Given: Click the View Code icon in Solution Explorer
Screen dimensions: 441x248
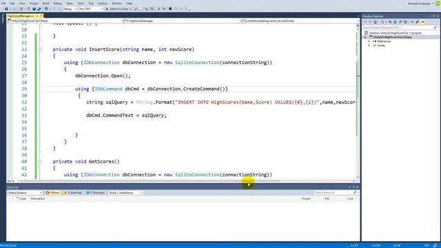Looking at the screenshot, I should [x=412, y=22].
